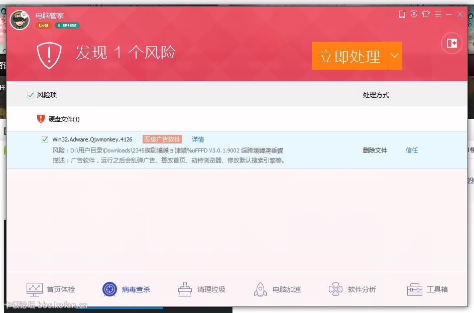This screenshot has width=474, height=313.
Task: Minimize the 电脑管家 window
Action: (x=449, y=14)
